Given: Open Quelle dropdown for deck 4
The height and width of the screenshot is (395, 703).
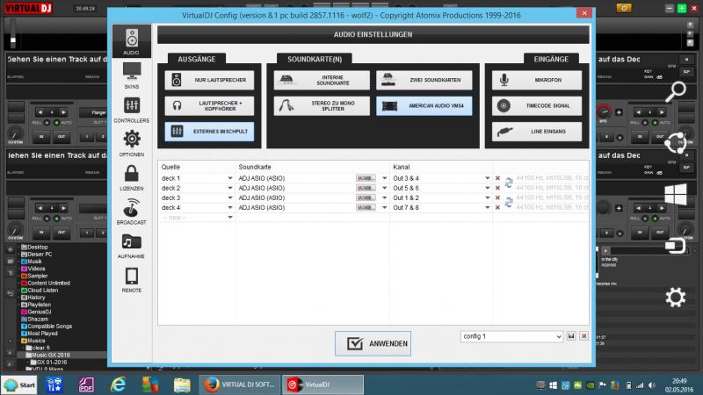Looking at the screenshot, I should pyautogui.click(x=230, y=208).
